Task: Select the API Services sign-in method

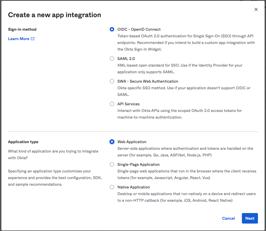Action: pyautogui.click(x=112, y=104)
